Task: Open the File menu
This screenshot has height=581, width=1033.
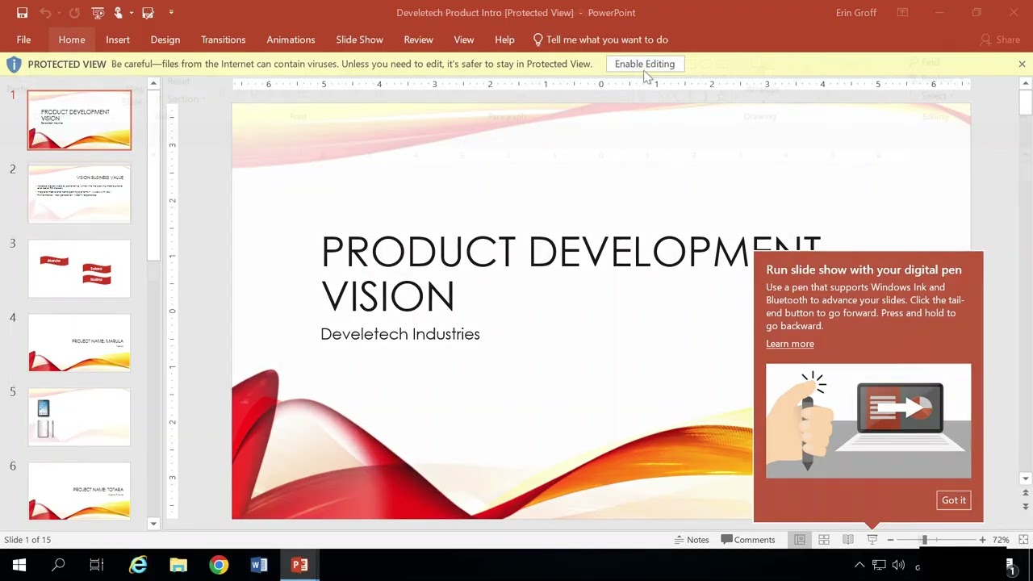Action: click(23, 40)
